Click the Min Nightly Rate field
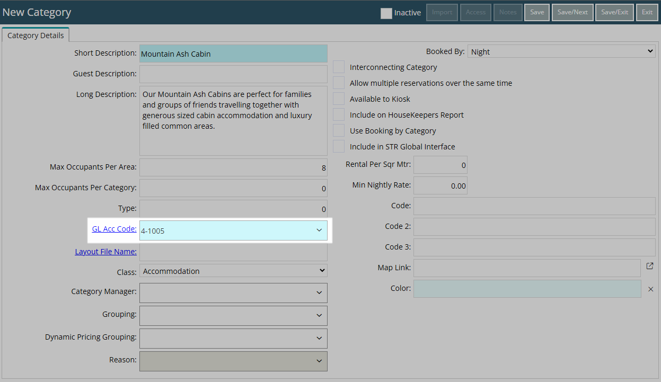This screenshot has height=382, width=661. pyautogui.click(x=440, y=185)
